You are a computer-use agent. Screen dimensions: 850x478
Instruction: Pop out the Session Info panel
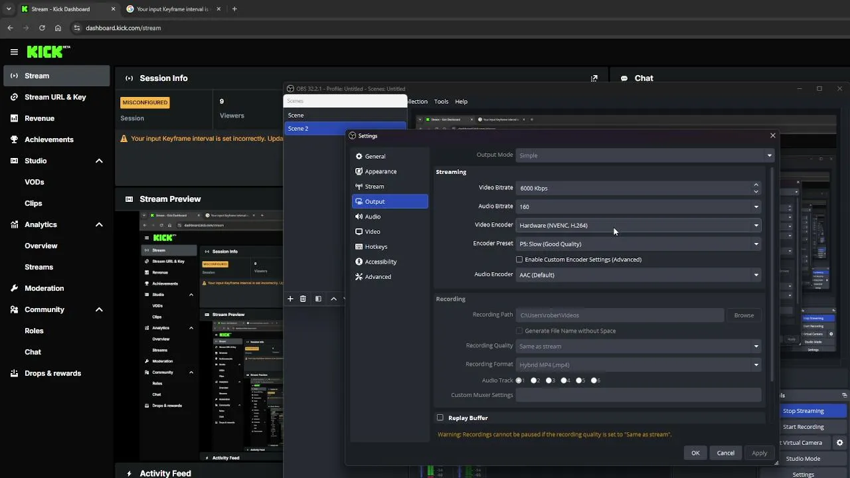click(x=594, y=78)
